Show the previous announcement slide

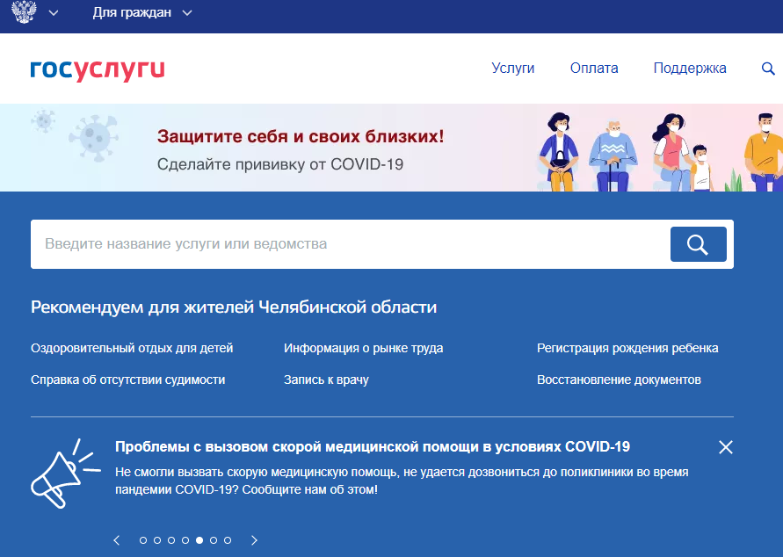117,540
